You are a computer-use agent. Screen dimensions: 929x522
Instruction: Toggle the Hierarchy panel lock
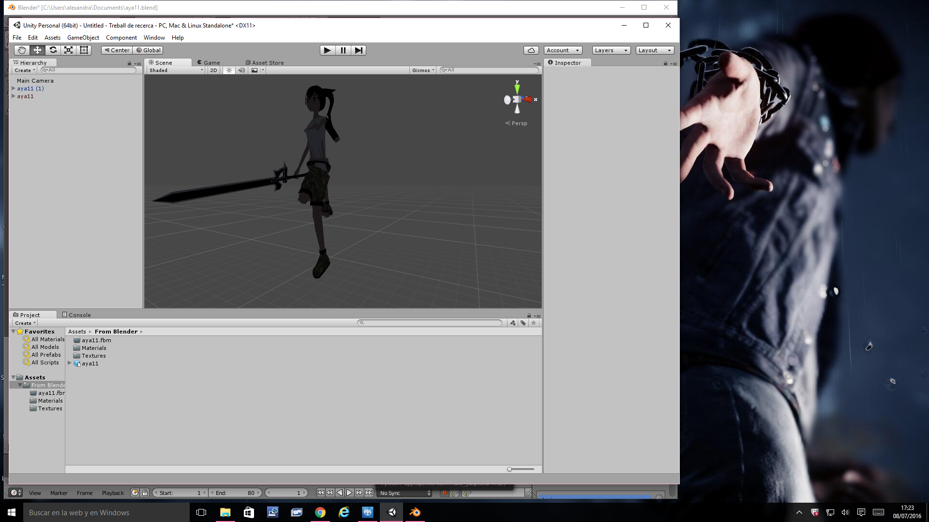pos(129,63)
